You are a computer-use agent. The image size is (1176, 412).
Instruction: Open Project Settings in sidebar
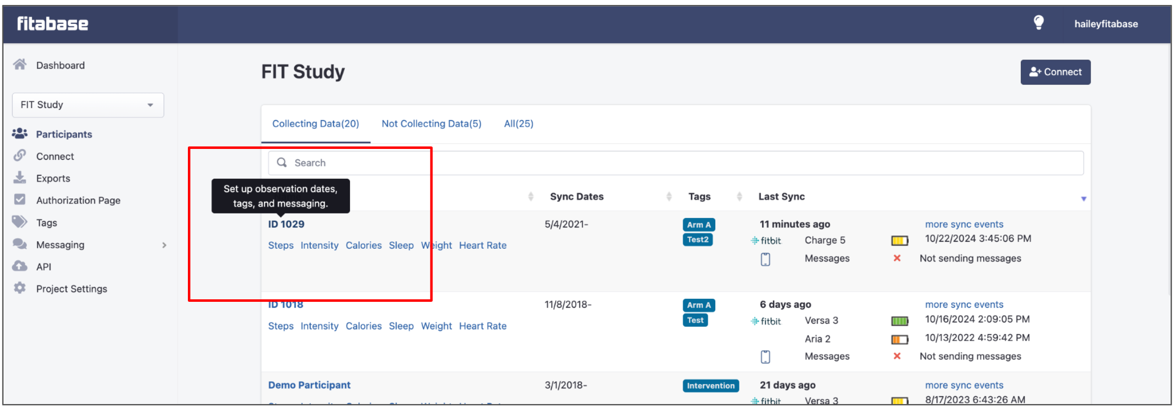click(x=72, y=288)
